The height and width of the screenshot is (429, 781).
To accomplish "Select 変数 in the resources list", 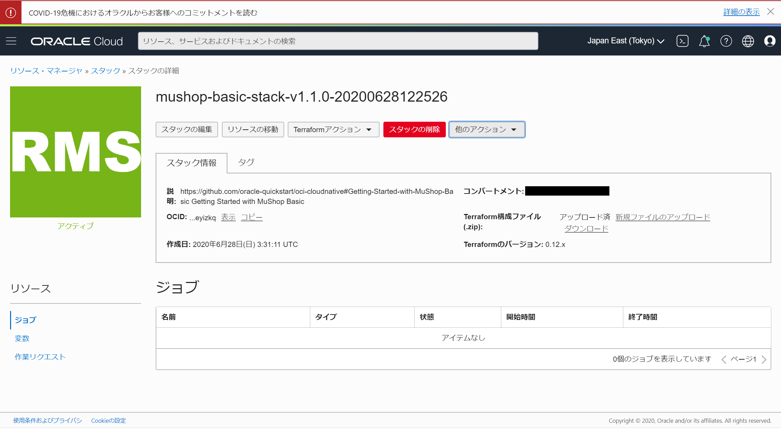I will pos(22,338).
